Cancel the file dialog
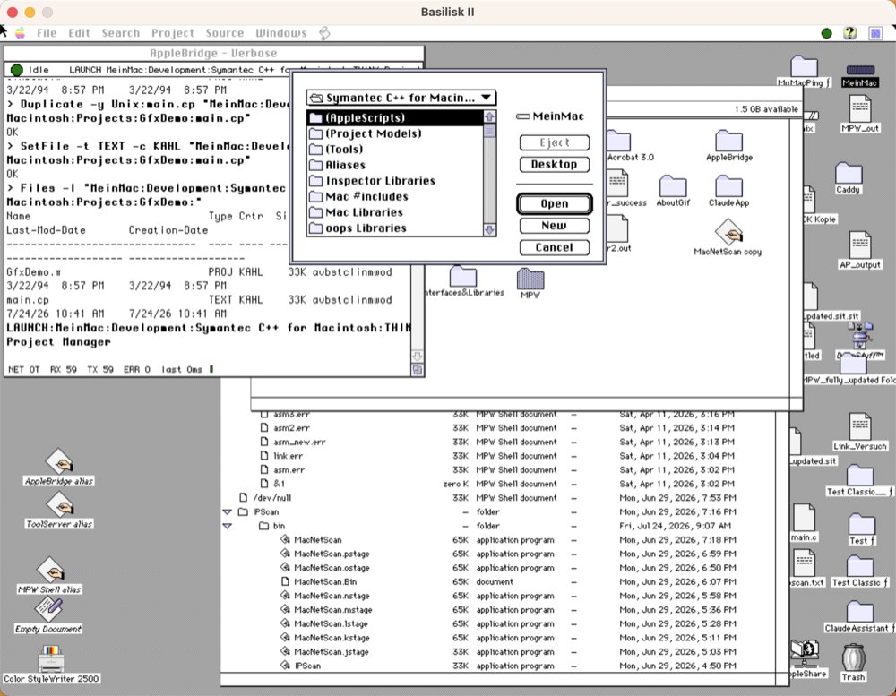 (555, 247)
